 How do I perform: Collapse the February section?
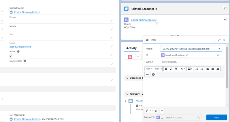127,94
